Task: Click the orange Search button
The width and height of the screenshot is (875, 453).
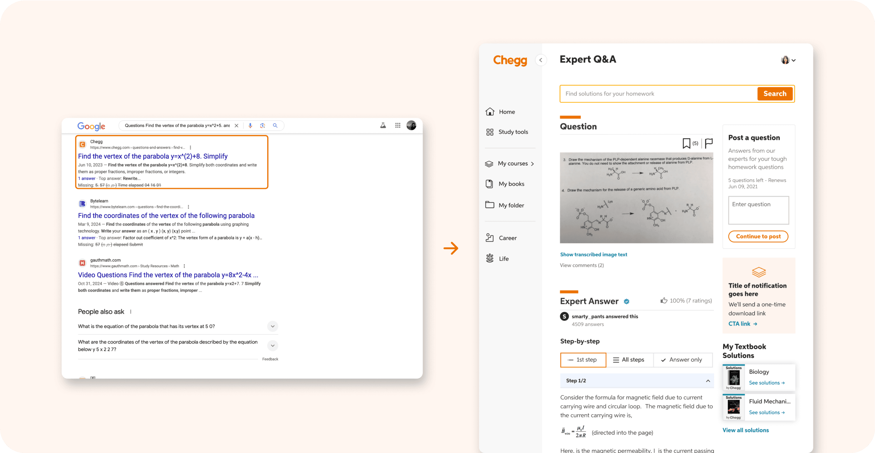Action: click(774, 94)
